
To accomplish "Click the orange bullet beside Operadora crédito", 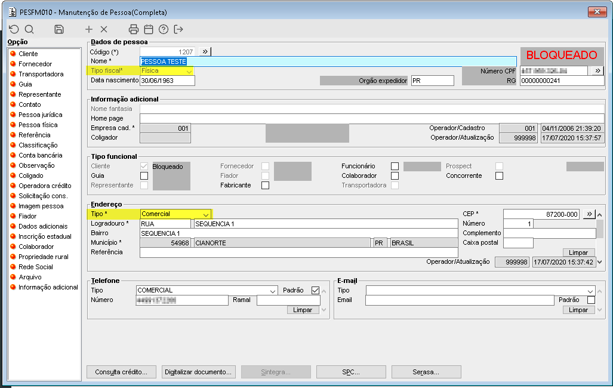I will point(13,186).
